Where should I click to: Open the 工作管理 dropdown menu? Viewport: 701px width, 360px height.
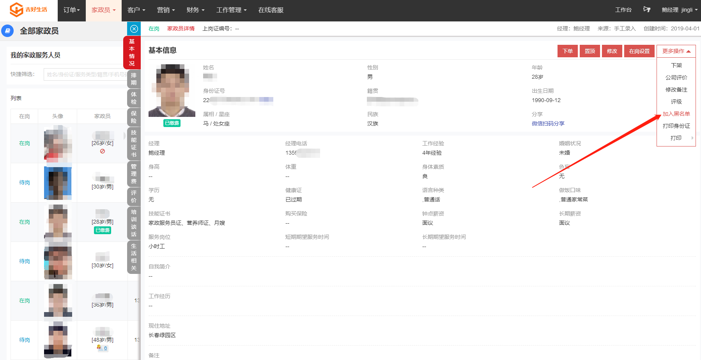[231, 10]
